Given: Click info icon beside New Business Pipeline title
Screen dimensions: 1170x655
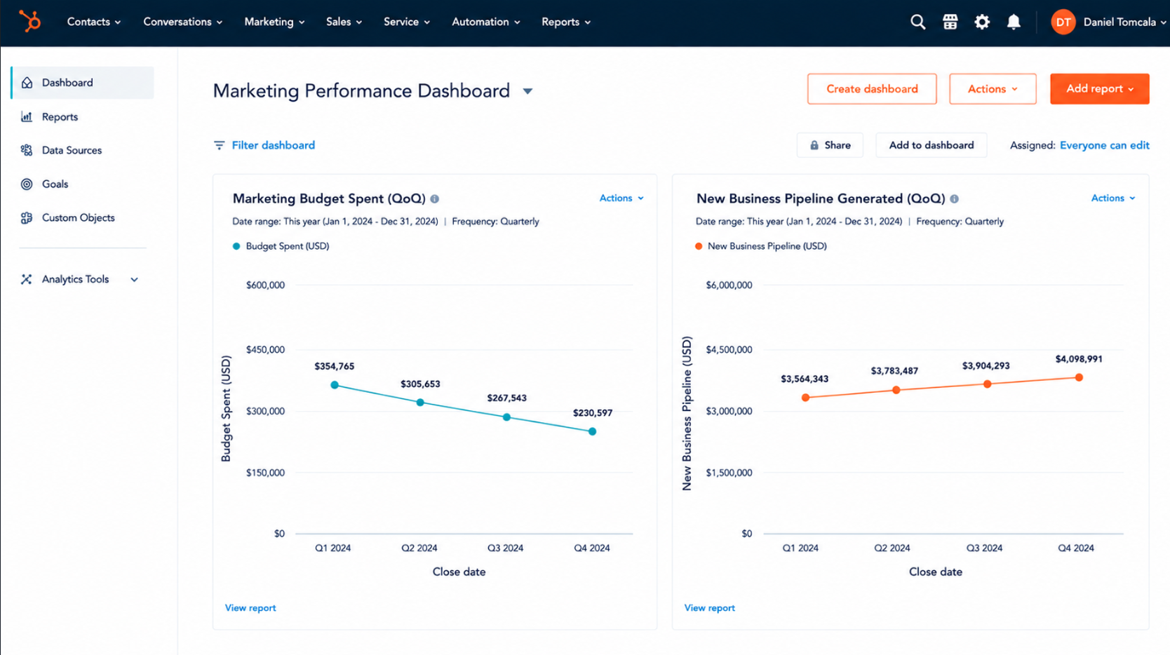Looking at the screenshot, I should 954,199.
